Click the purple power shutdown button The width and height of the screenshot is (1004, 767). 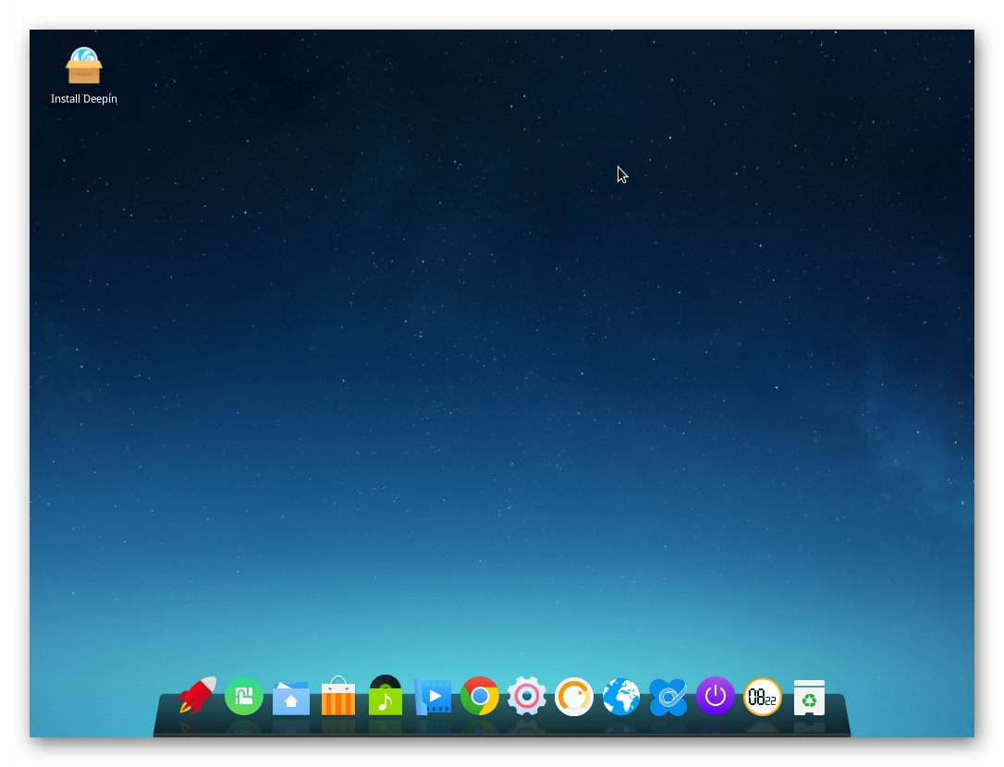click(716, 696)
